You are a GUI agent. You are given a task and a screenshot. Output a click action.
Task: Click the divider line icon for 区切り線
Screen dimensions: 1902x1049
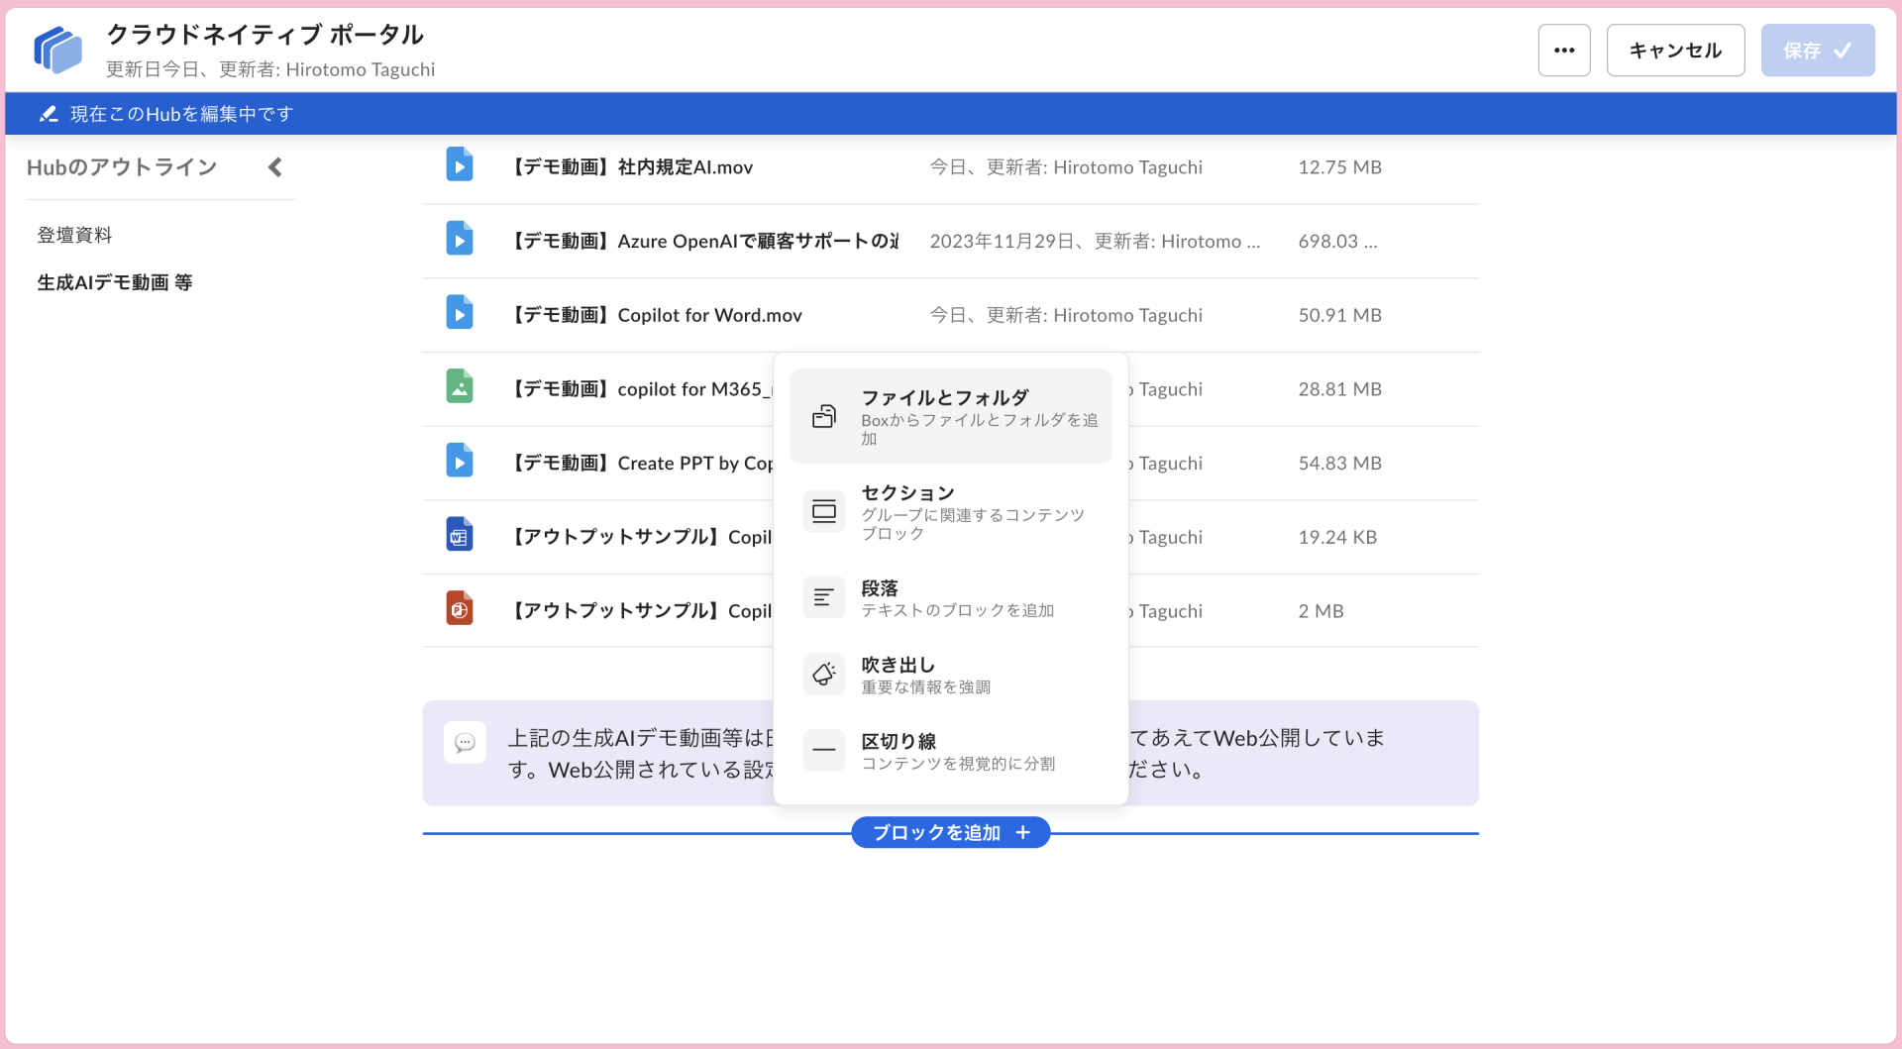(x=823, y=750)
